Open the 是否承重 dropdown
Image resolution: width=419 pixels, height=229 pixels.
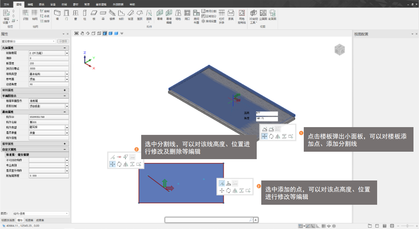(67, 133)
